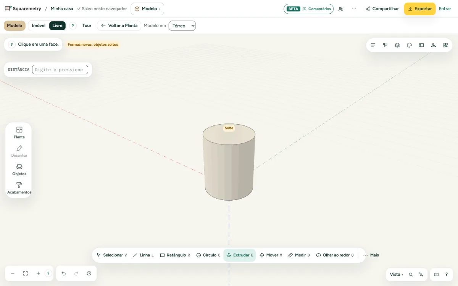458x286 pixels.
Task: Choose the Círculo drawing tool
Action: click(x=208, y=255)
